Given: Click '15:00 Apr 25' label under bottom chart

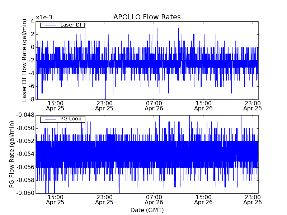Looking at the screenshot, I should coord(55,200).
